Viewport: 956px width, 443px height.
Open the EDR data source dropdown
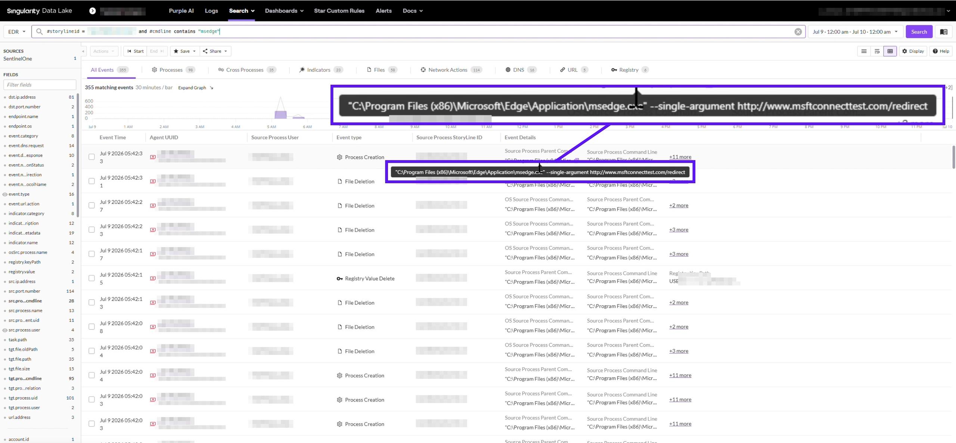[17, 32]
